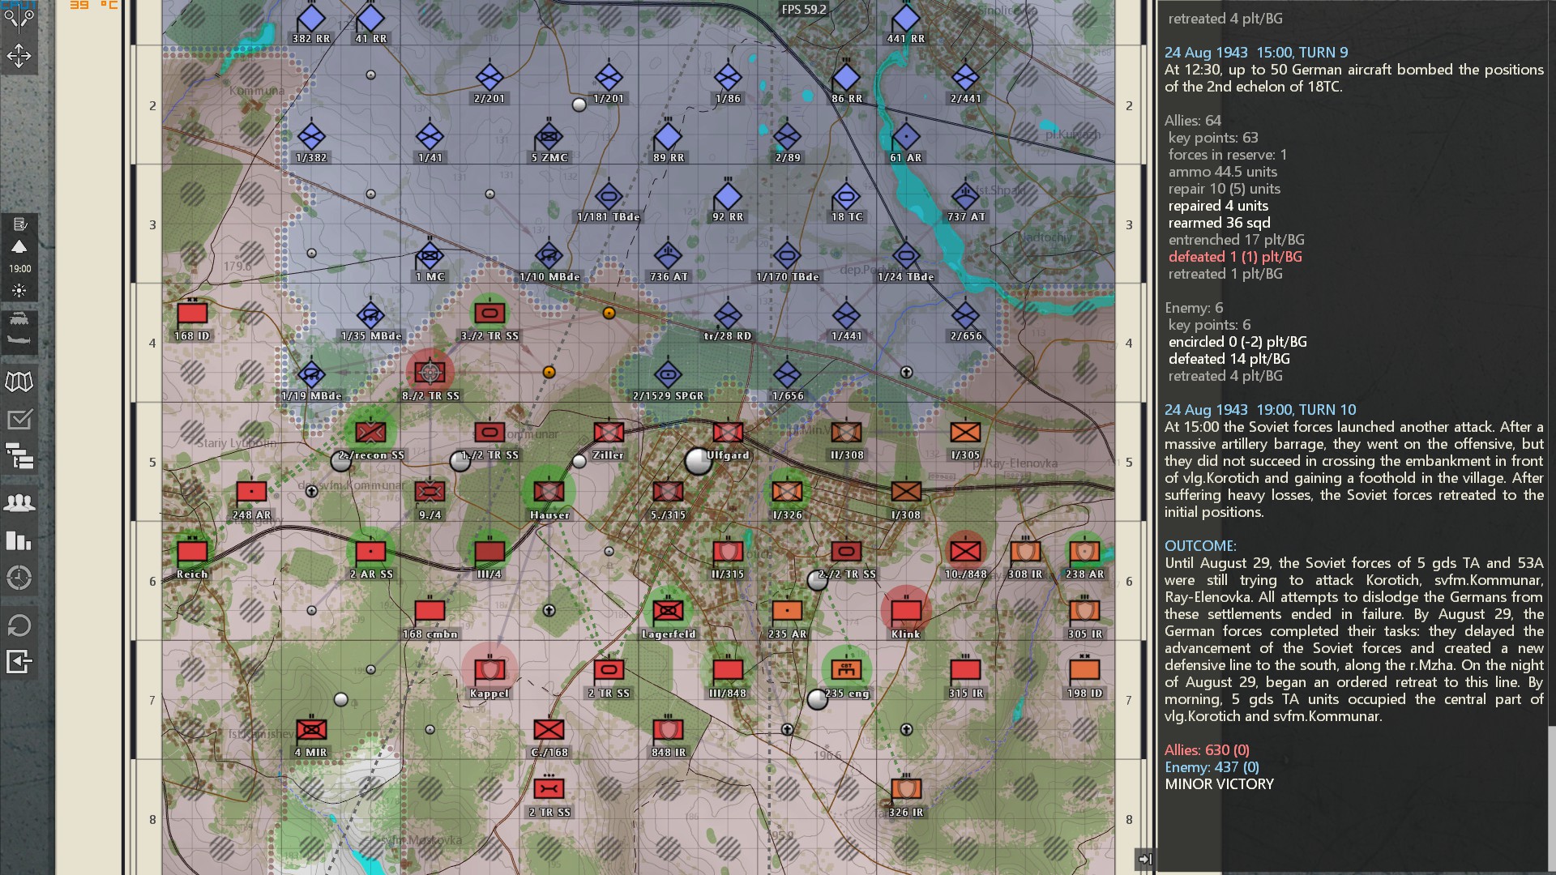1556x875 pixels.
Task: Select the I/305 orange unit
Action: click(x=965, y=433)
